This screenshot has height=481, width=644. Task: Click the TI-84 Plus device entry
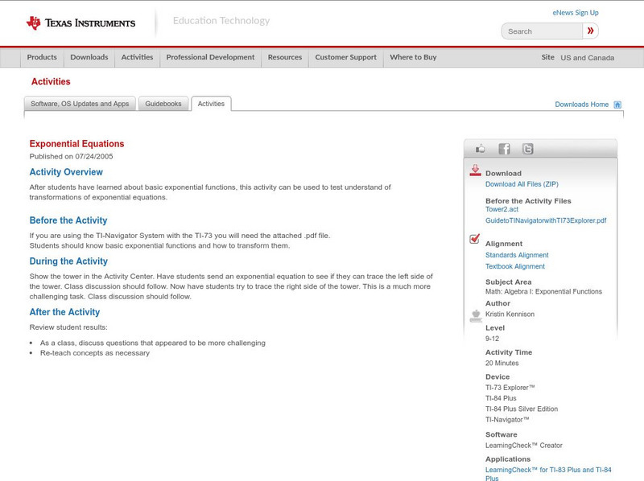501,398
